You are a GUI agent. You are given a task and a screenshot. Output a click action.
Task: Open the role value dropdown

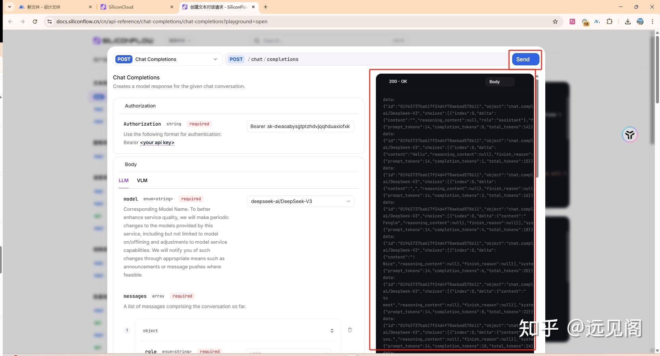coord(289,352)
